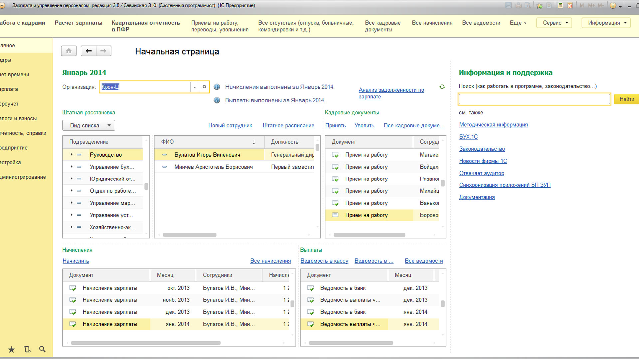Open the organization field dropdown arrow
The height and width of the screenshot is (359, 639).
[x=195, y=87]
